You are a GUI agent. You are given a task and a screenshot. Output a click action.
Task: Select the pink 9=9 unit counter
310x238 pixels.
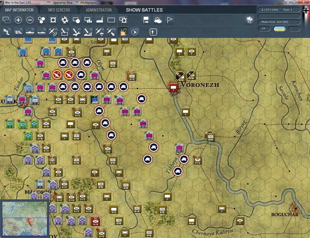click(107, 100)
